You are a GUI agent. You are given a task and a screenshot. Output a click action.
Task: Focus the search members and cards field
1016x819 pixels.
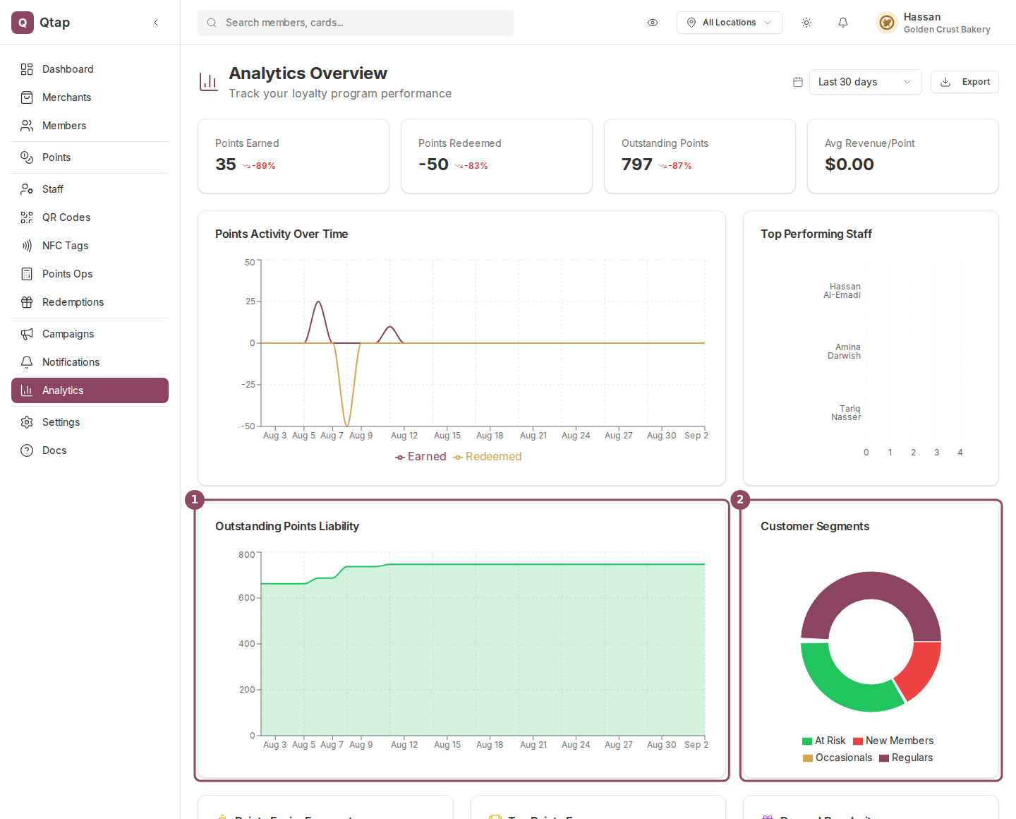pyautogui.click(x=356, y=23)
